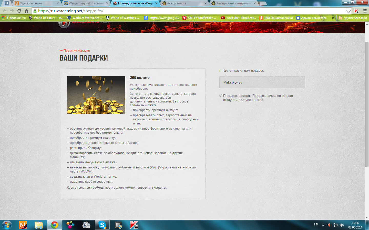Open a new browser tab
Image resolution: width=369 pixels, height=230 pixels.
tap(263, 3)
